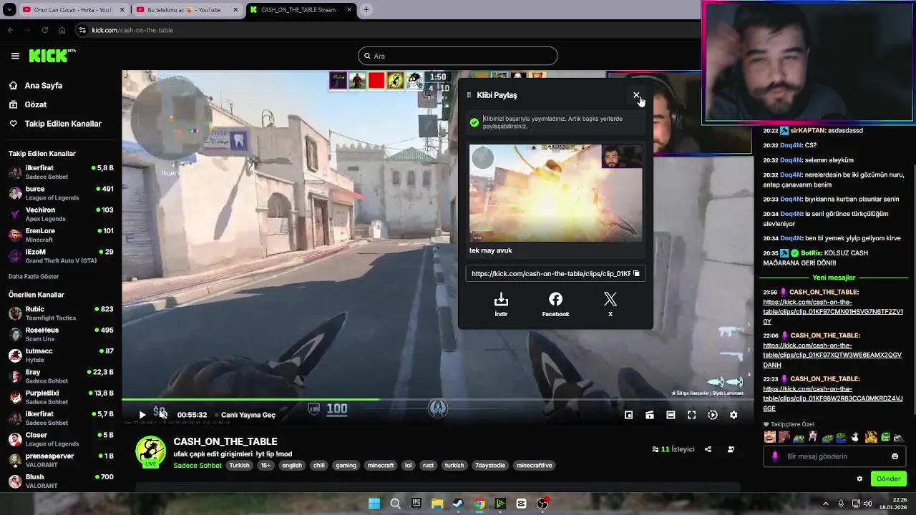Open OBS Studio from the taskbar
Image resolution: width=916 pixels, height=515 pixels.
(542, 504)
